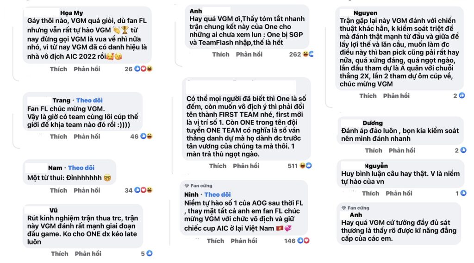This screenshot has height=263, width=474.
Task: Reply to Vũ's comment via Phản hồi
Action: click(x=88, y=254)
